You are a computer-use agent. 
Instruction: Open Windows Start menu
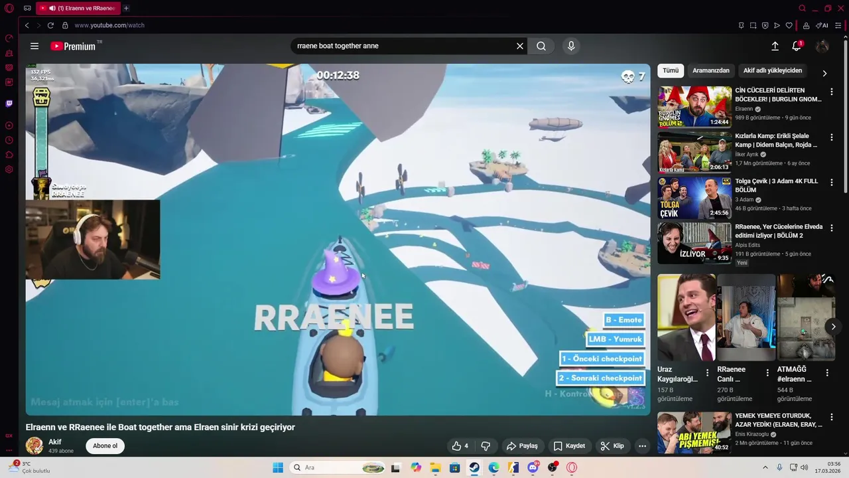(278, 467)
